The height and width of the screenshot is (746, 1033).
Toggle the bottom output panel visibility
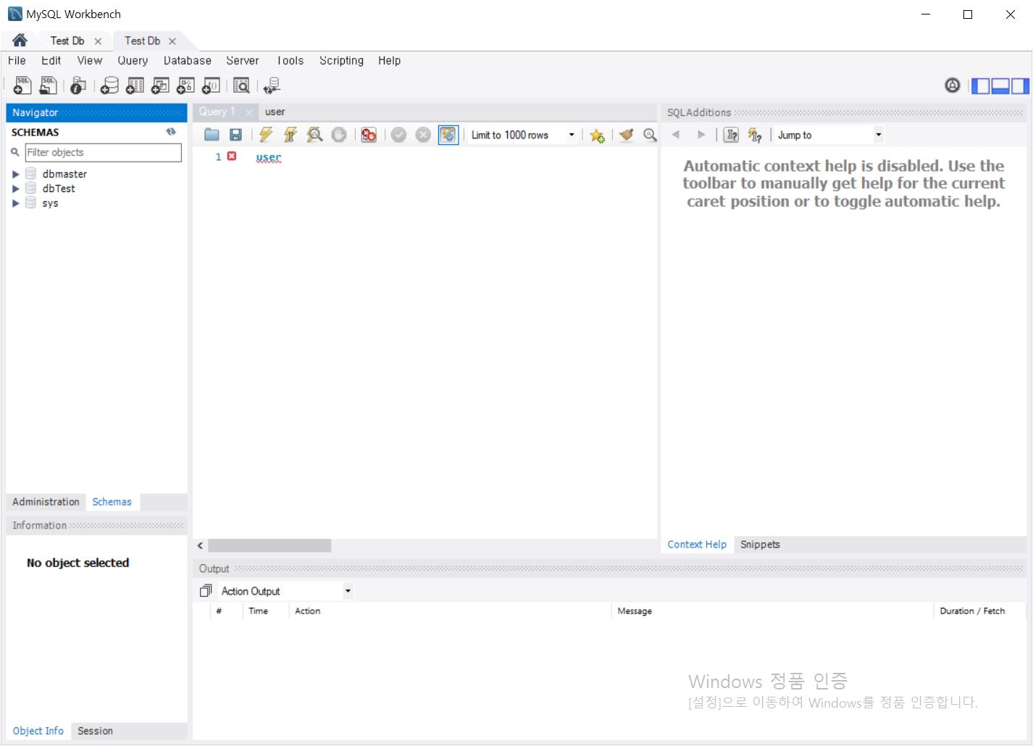click(1000, 86)
